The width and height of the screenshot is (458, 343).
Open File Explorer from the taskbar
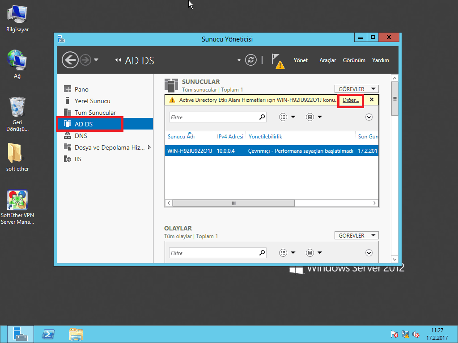coord(76,334)
